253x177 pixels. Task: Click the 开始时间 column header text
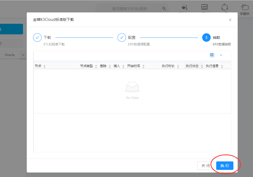click(134, 66)
